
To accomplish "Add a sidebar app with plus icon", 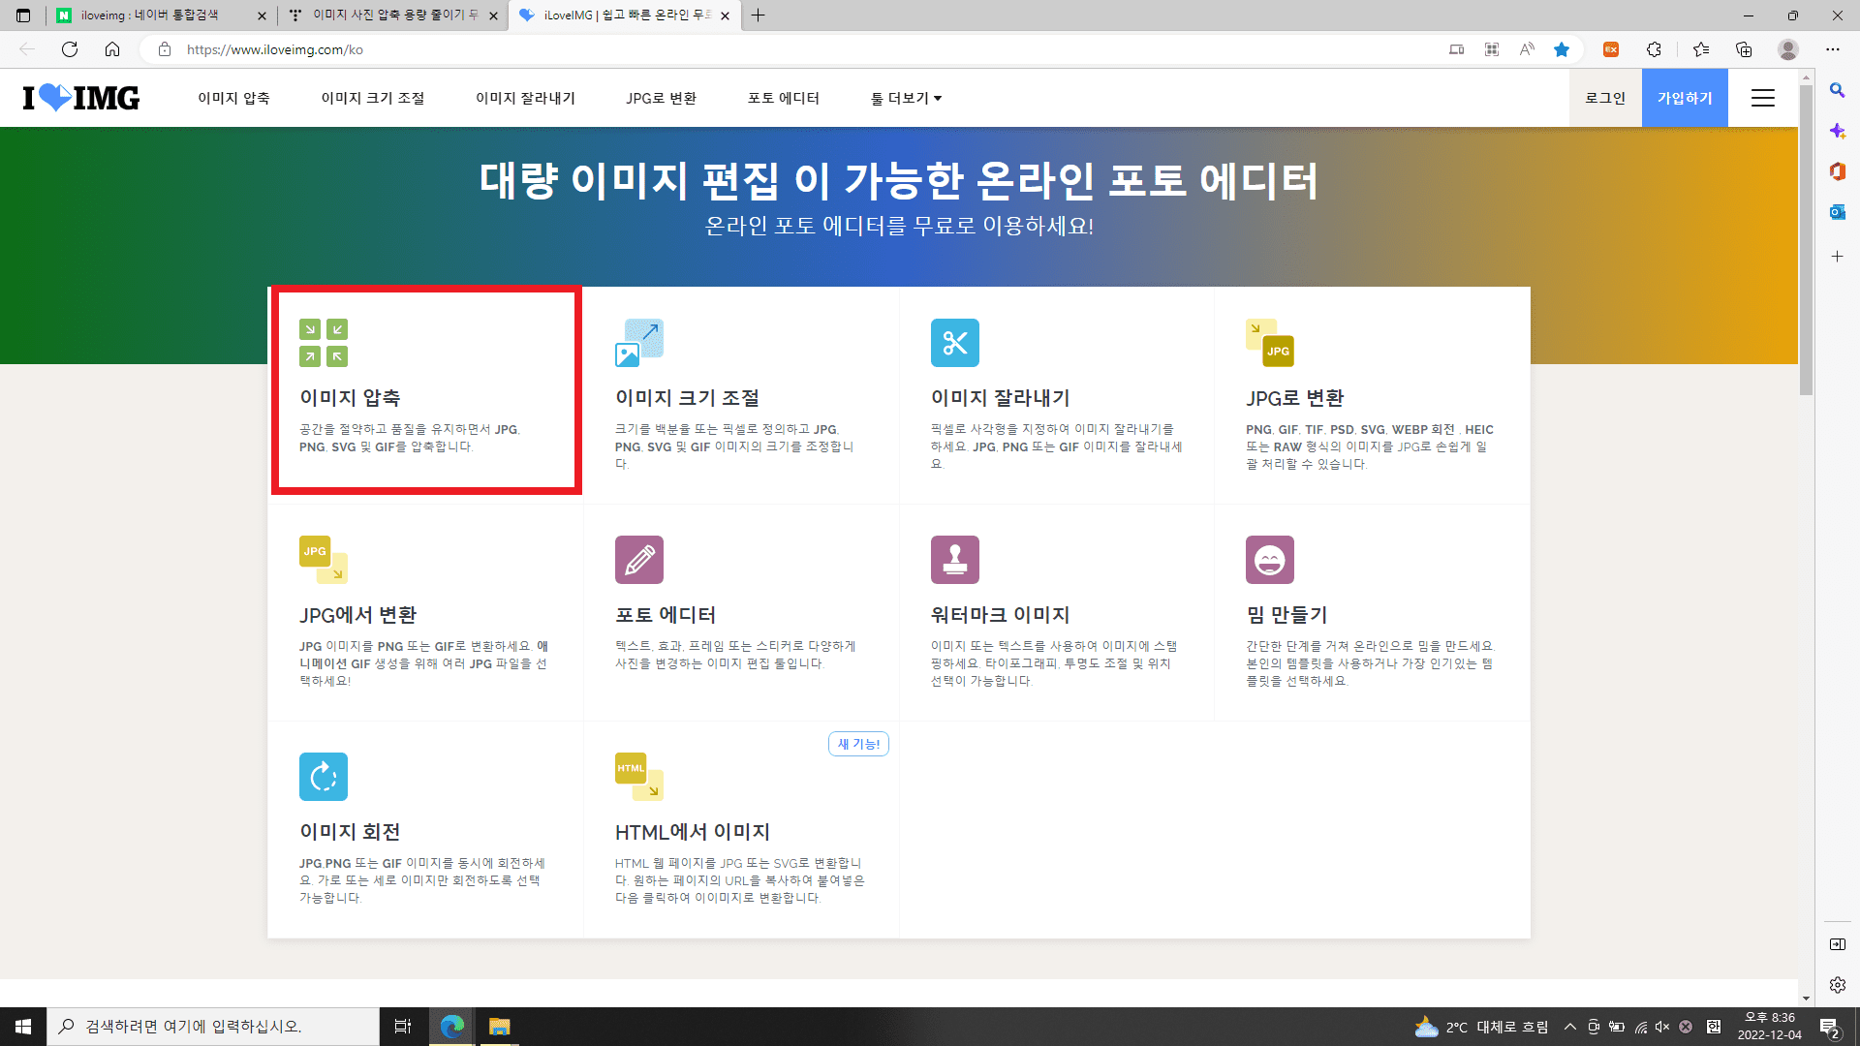I will point(1837,257).
